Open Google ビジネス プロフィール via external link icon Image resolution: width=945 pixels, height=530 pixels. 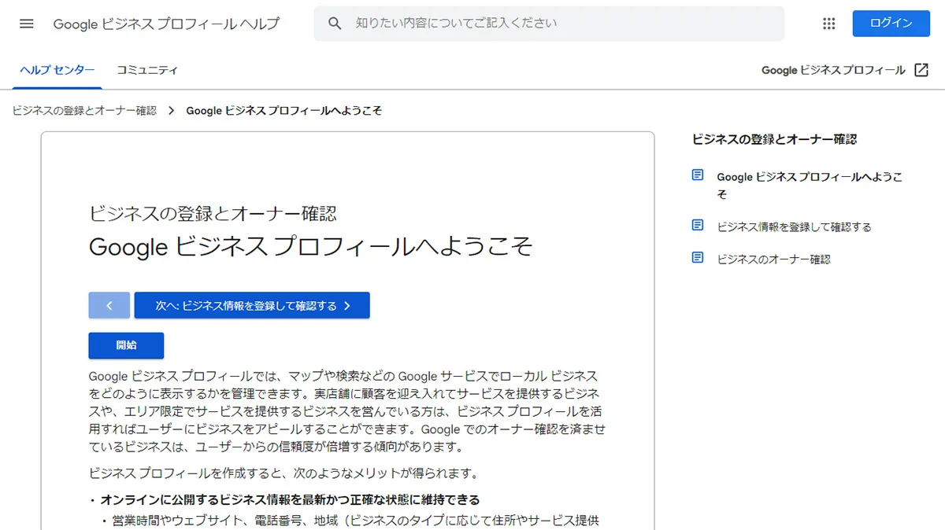coord(920,70)
